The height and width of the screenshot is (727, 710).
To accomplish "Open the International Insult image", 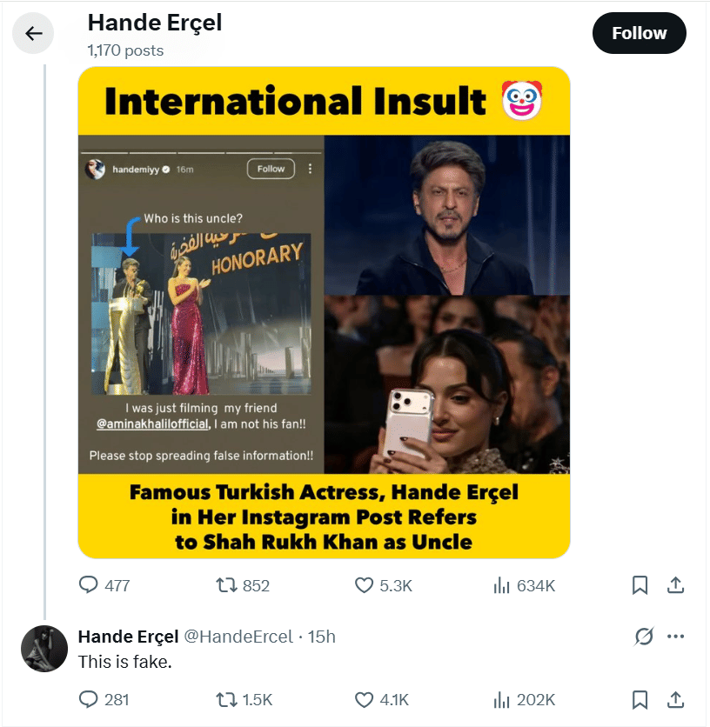I will click(x=324, y=312).
